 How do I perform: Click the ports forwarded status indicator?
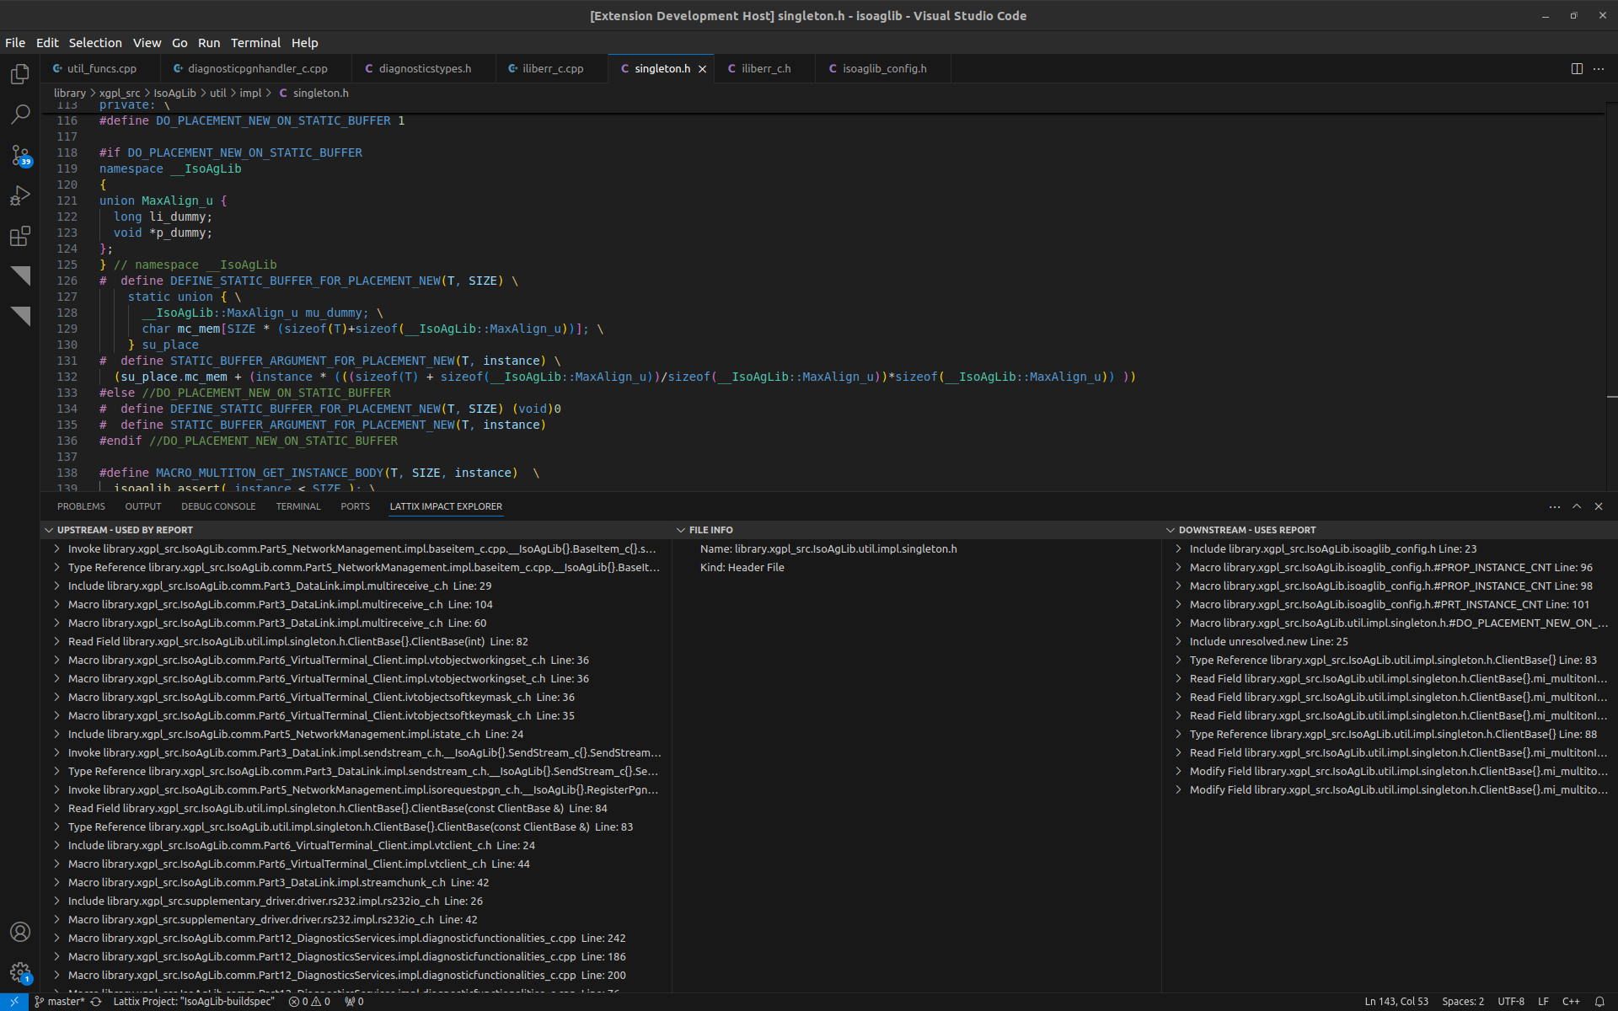[x=354, y=1002]
